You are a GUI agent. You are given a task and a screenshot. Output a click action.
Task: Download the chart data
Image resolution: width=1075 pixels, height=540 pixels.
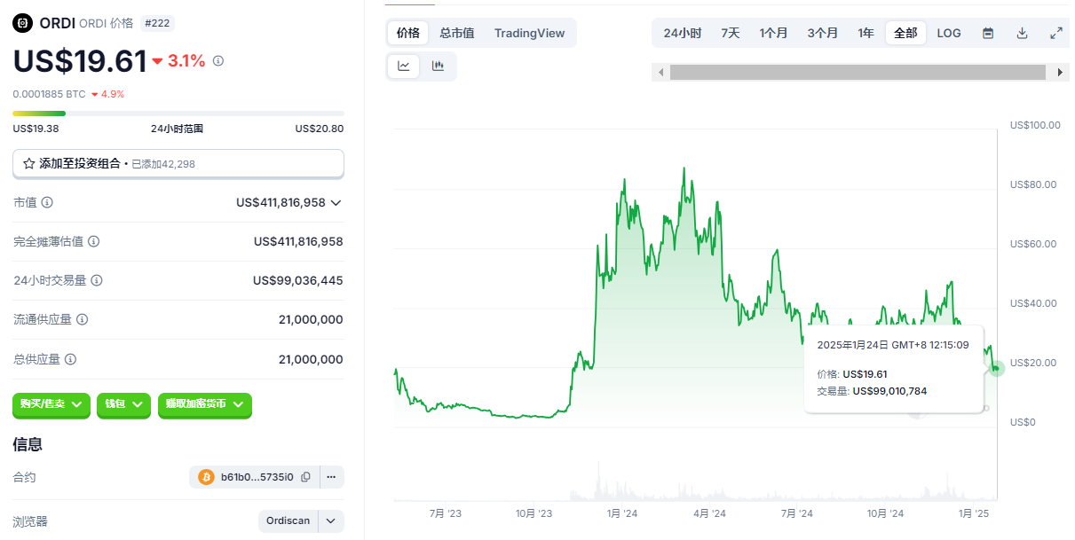(1022, 33)
